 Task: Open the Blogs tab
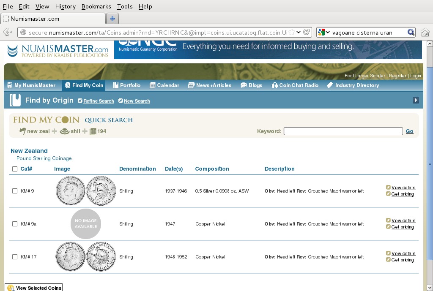251,85
